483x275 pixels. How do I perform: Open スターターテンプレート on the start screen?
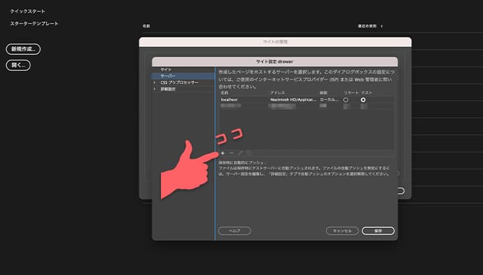(34, 23)
